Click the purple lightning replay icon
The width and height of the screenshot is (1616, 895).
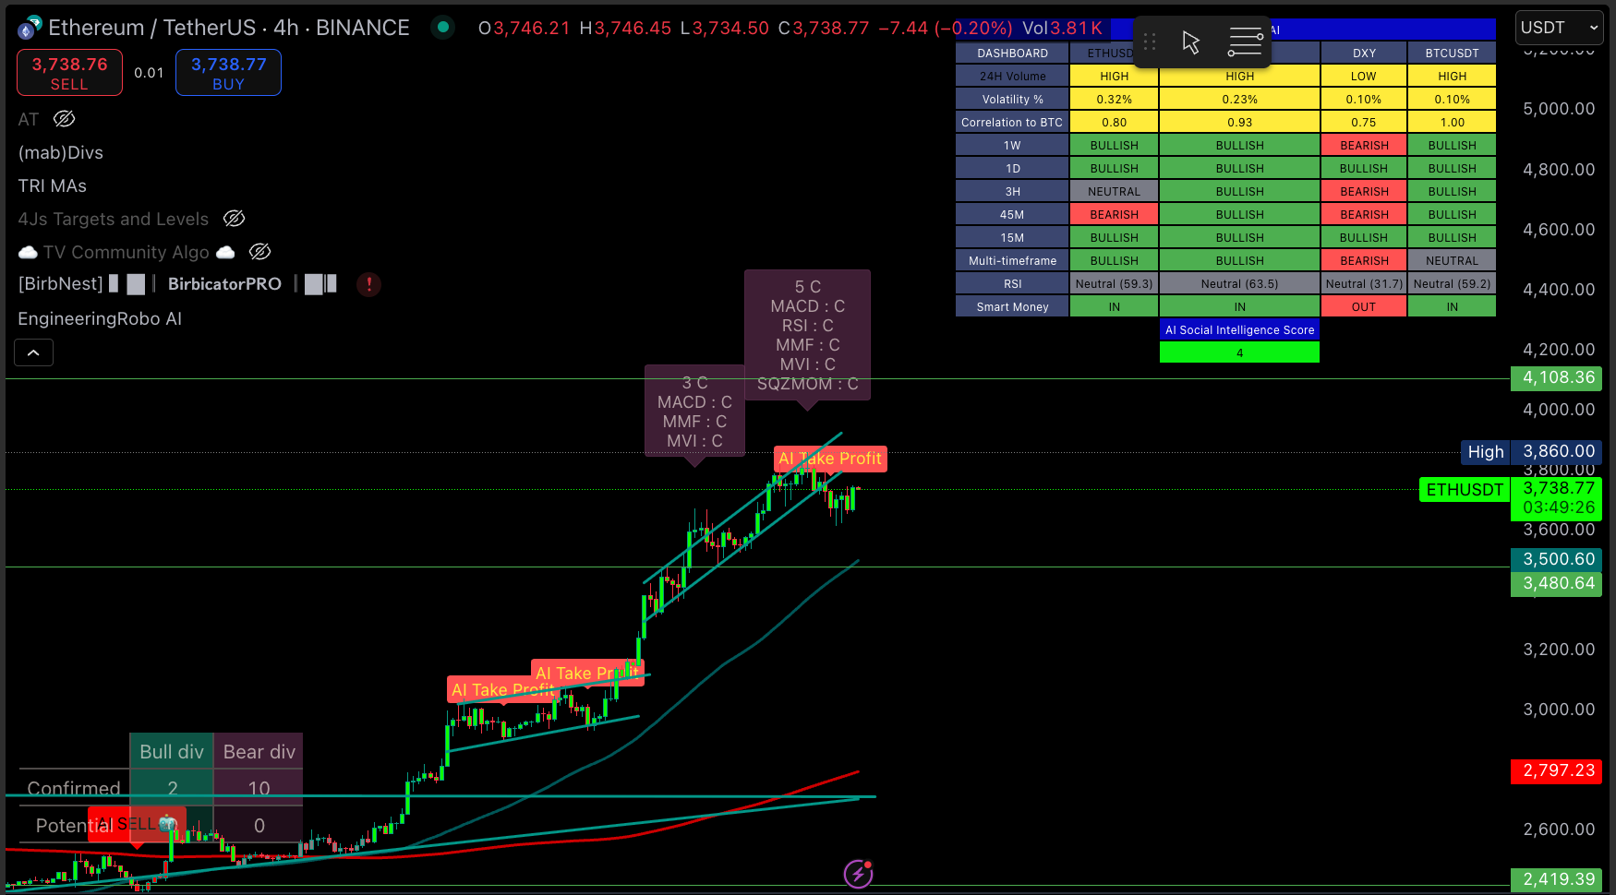(858, 873)
